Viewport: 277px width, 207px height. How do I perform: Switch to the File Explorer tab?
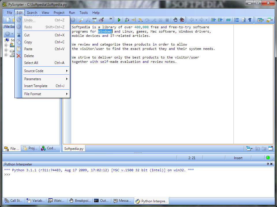coord(12,148)
